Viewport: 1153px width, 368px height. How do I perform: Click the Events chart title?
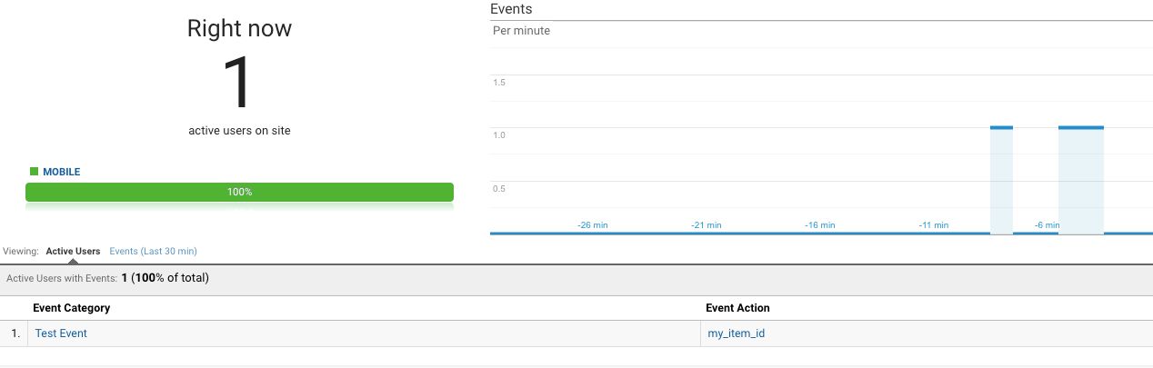(x=511, y=9)
